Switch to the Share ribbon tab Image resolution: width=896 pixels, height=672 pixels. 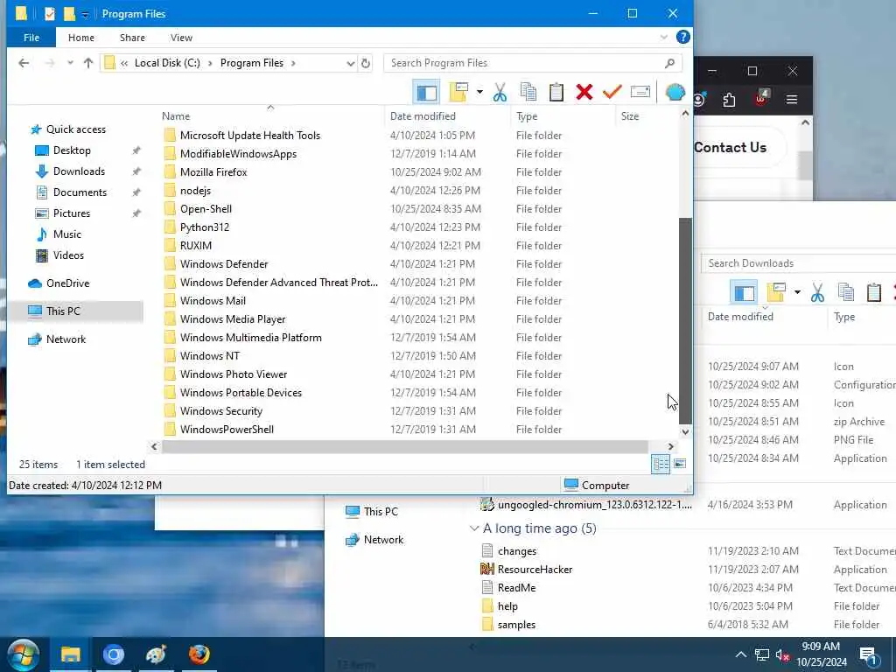point(132,38)
